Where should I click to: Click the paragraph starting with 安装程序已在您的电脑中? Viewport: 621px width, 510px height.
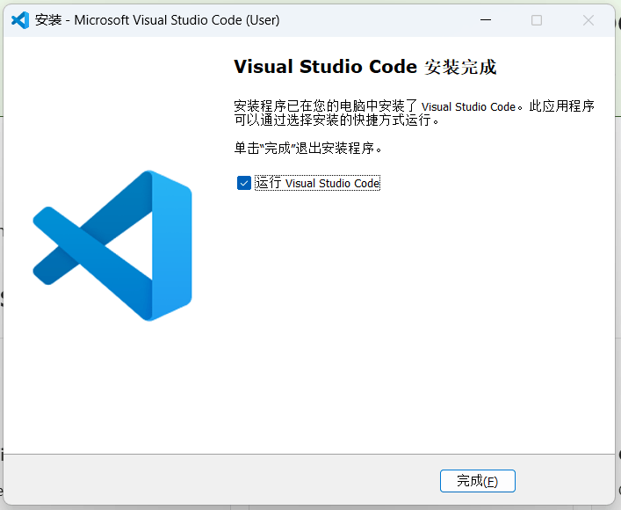coord(414,113)
